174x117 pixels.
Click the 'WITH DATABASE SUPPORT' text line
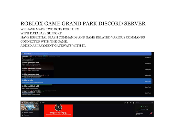(41, 33)
